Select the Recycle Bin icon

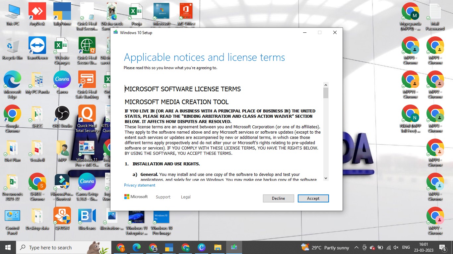(13, 49)
